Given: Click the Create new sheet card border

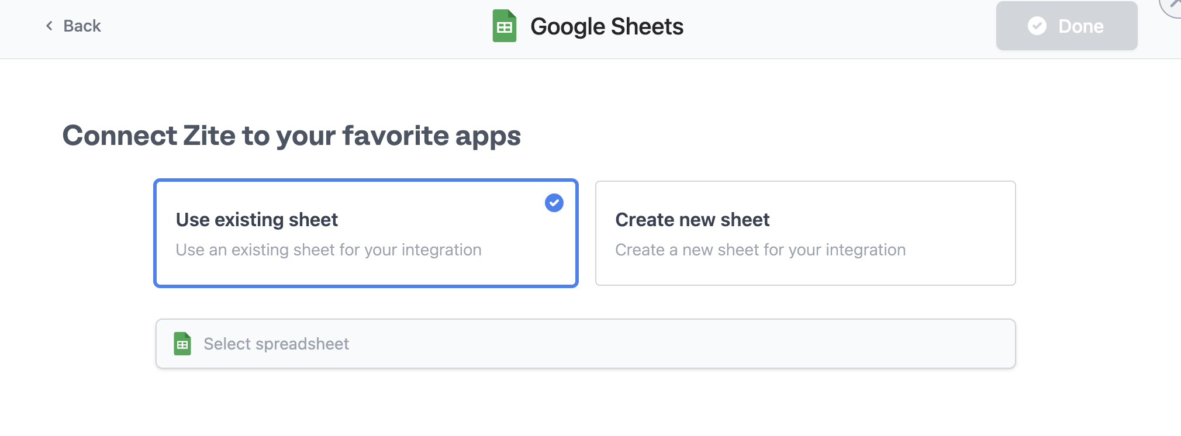Looking at the screenshot, I should pos(806,182).
